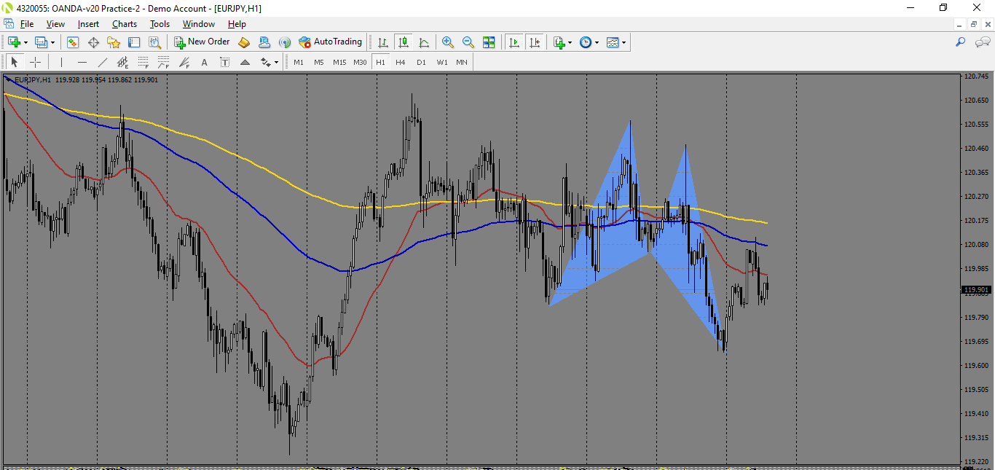The width and height of the screenshot is (995, 470).
Task: Open the Insert menu
Action: 88,24
